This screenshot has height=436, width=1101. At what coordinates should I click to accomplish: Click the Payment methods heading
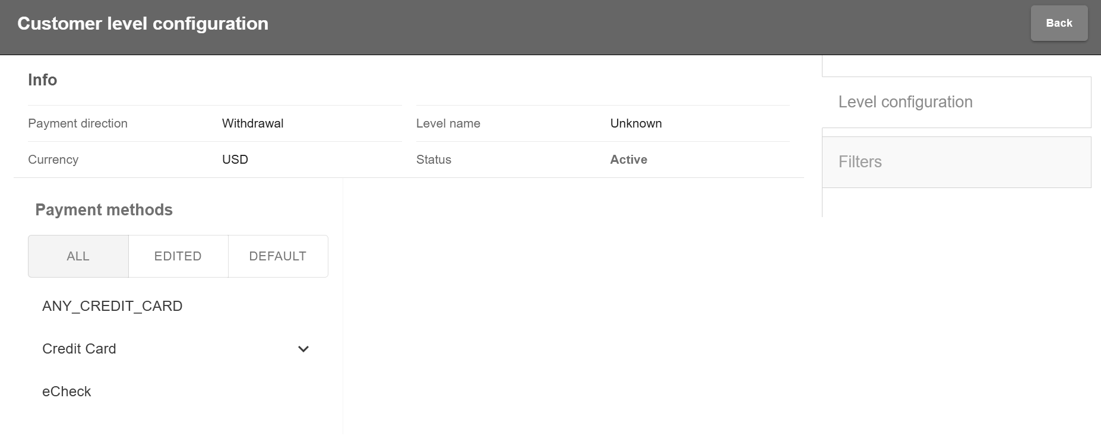click(x=104, y=210)
